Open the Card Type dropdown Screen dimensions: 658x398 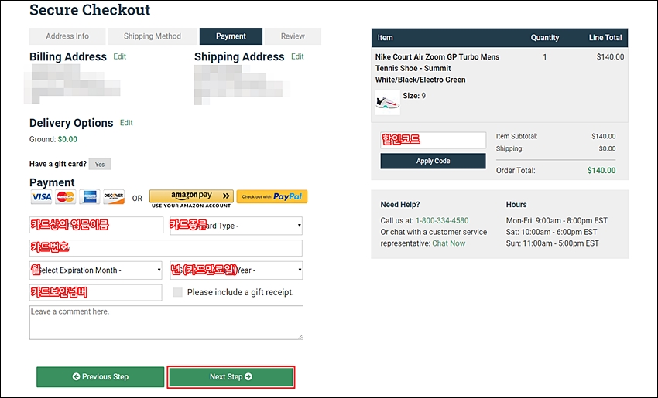[236, 226]
